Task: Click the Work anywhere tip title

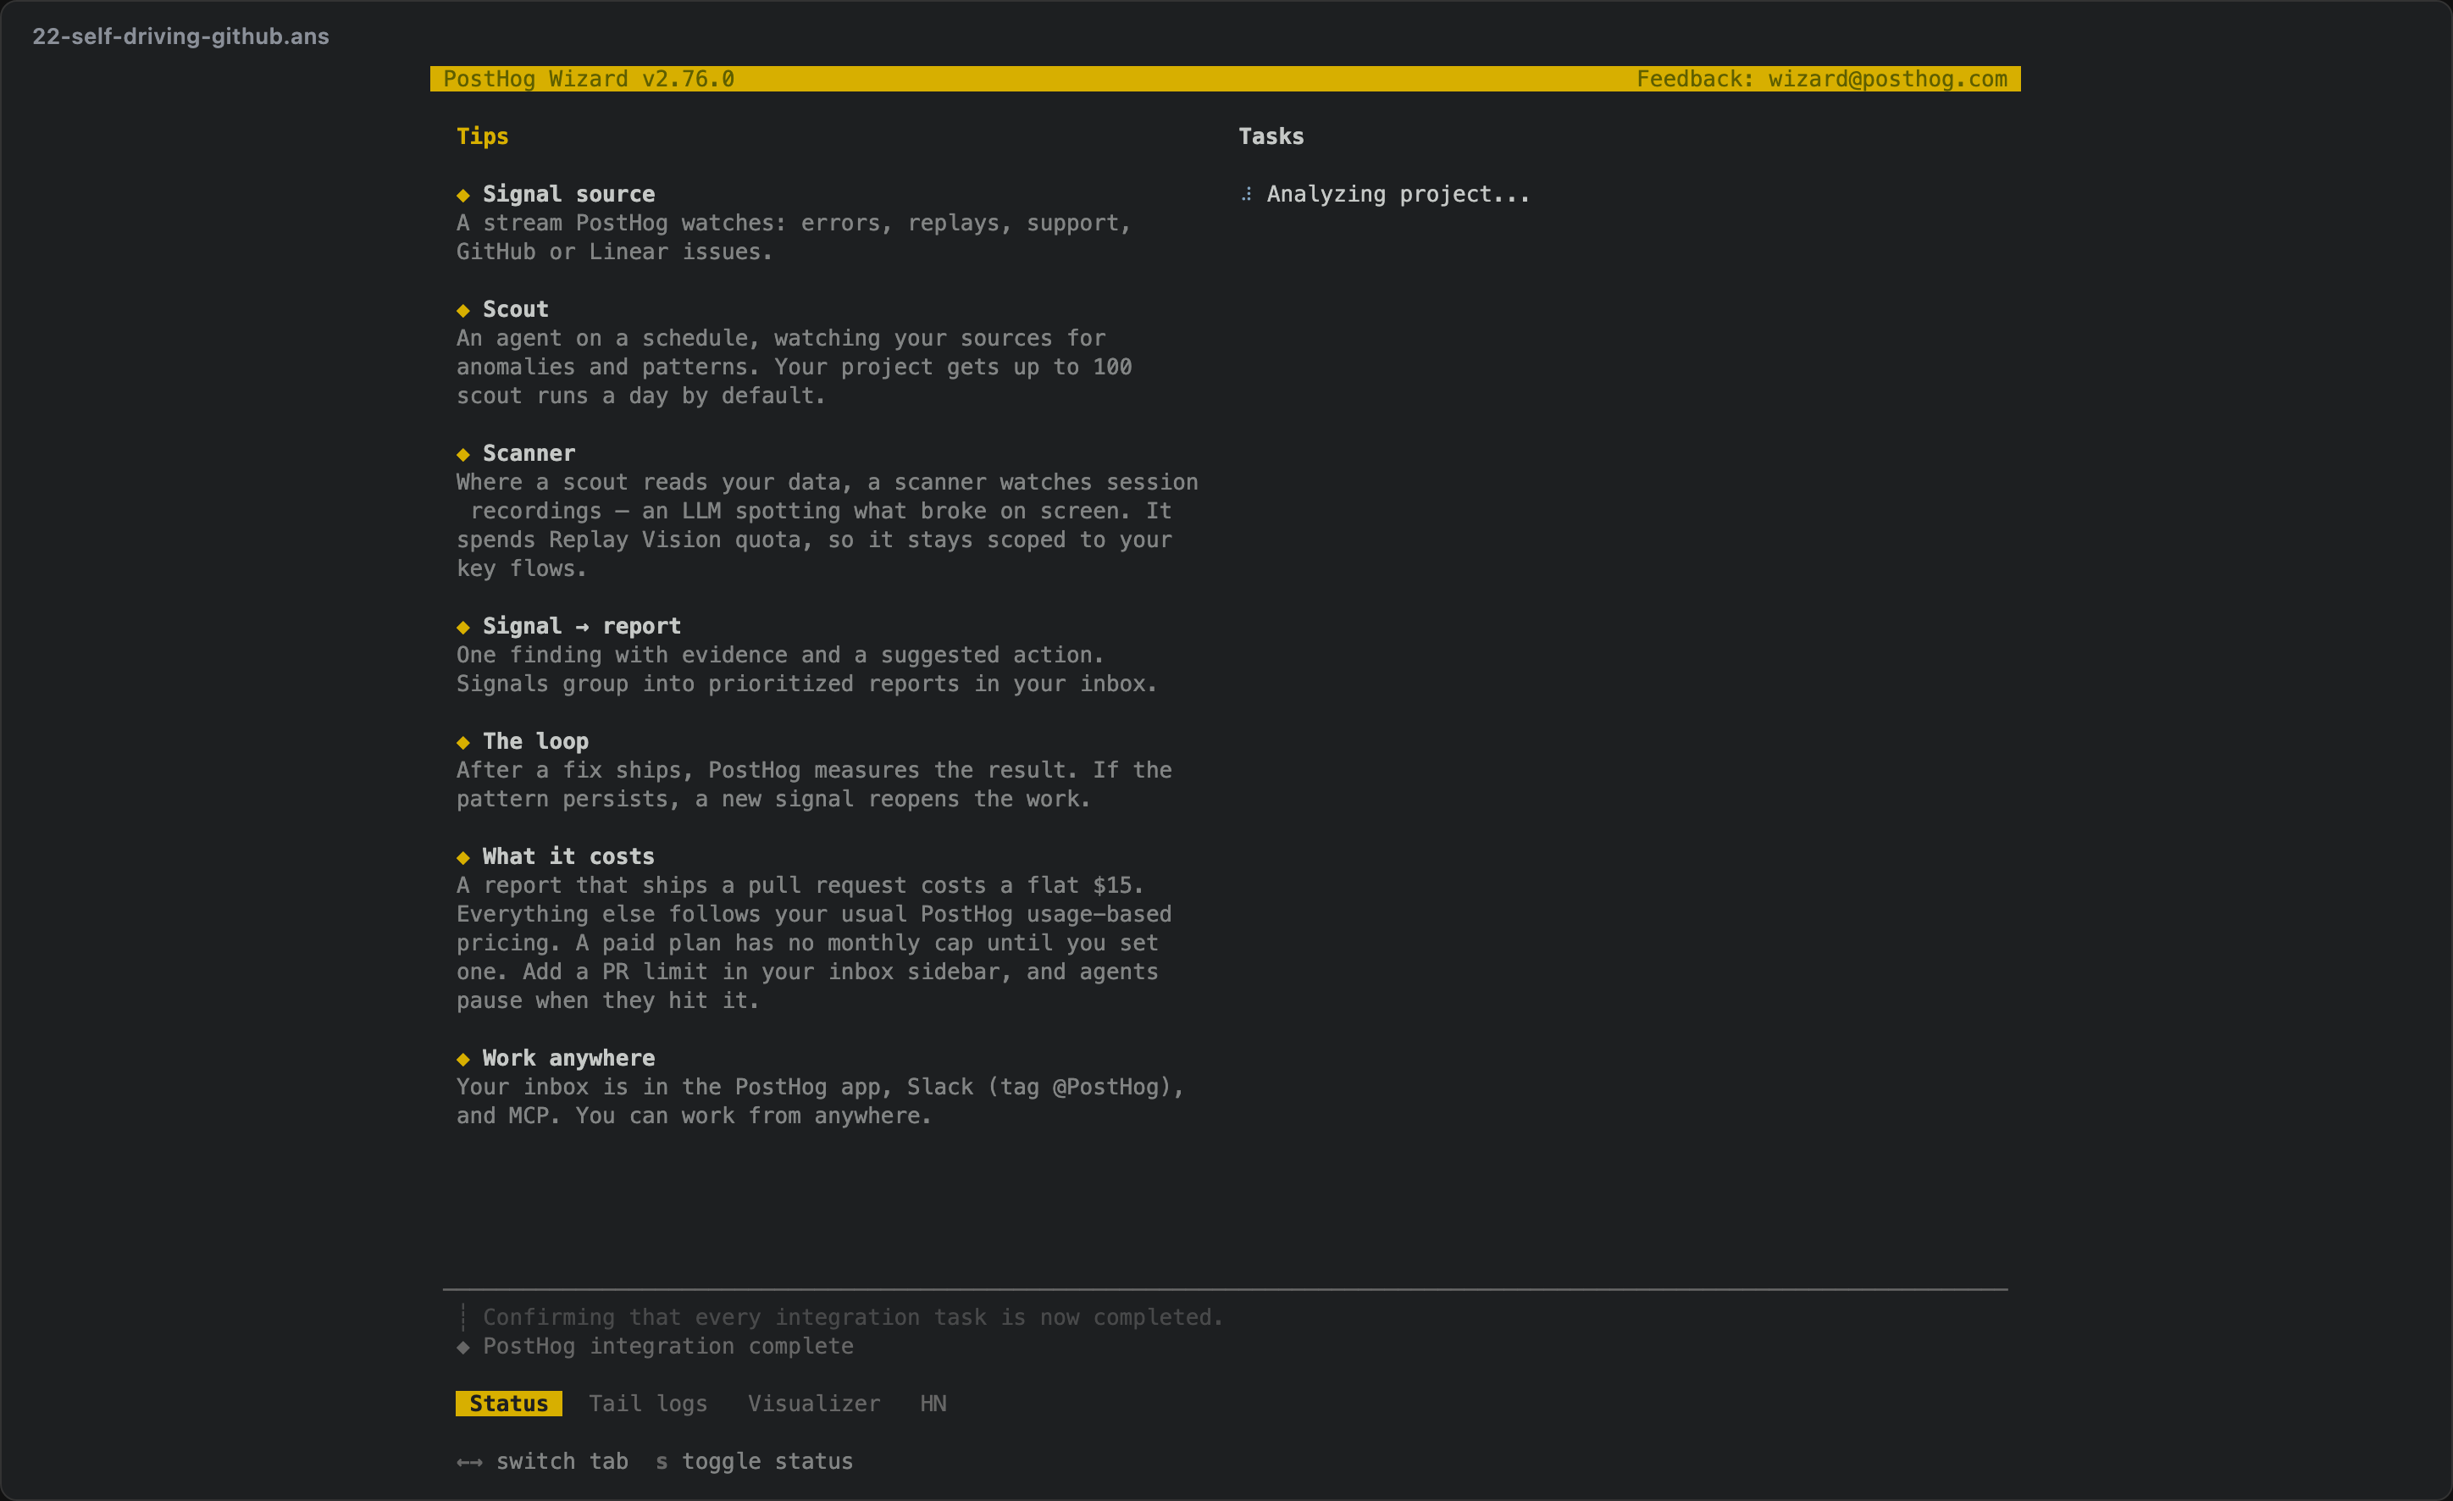Action: click(x=568, y=1058)
